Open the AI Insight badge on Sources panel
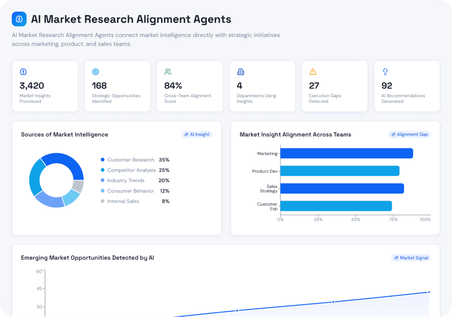The width and height of the screenshot is (452, 317). [x=197, y=134]
